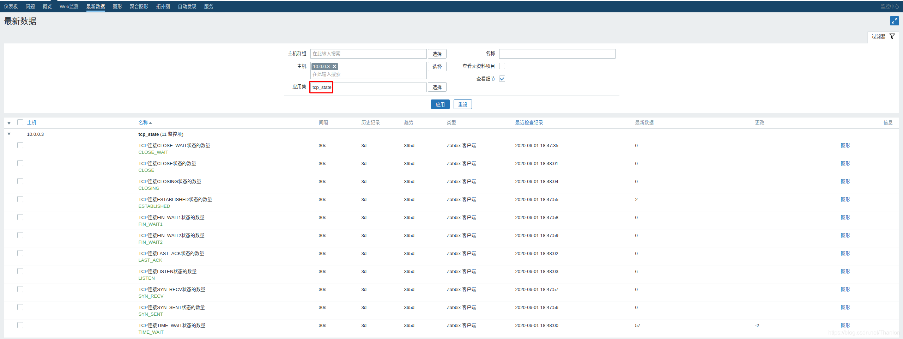
Task: Collapse the 10.0.0.3 host group
Action: click(x=9, y=134)
